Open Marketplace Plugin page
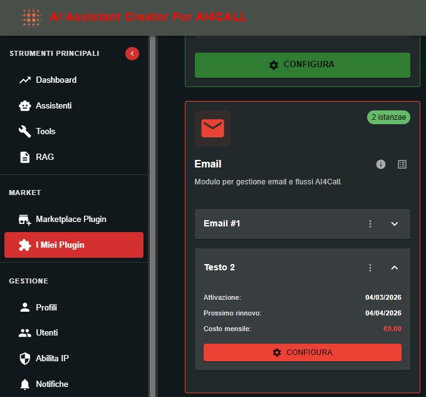This screenshot has width=426, height=397. tap(74, 220)
